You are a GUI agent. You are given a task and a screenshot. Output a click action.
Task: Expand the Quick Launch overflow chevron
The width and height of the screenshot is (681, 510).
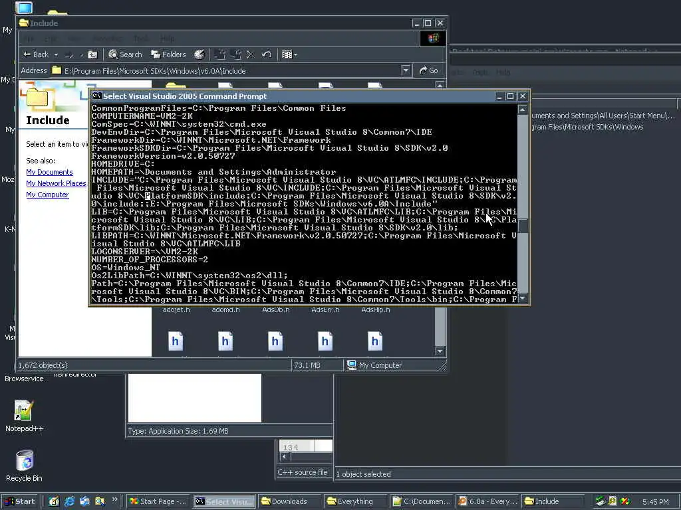tap(114, 499)
